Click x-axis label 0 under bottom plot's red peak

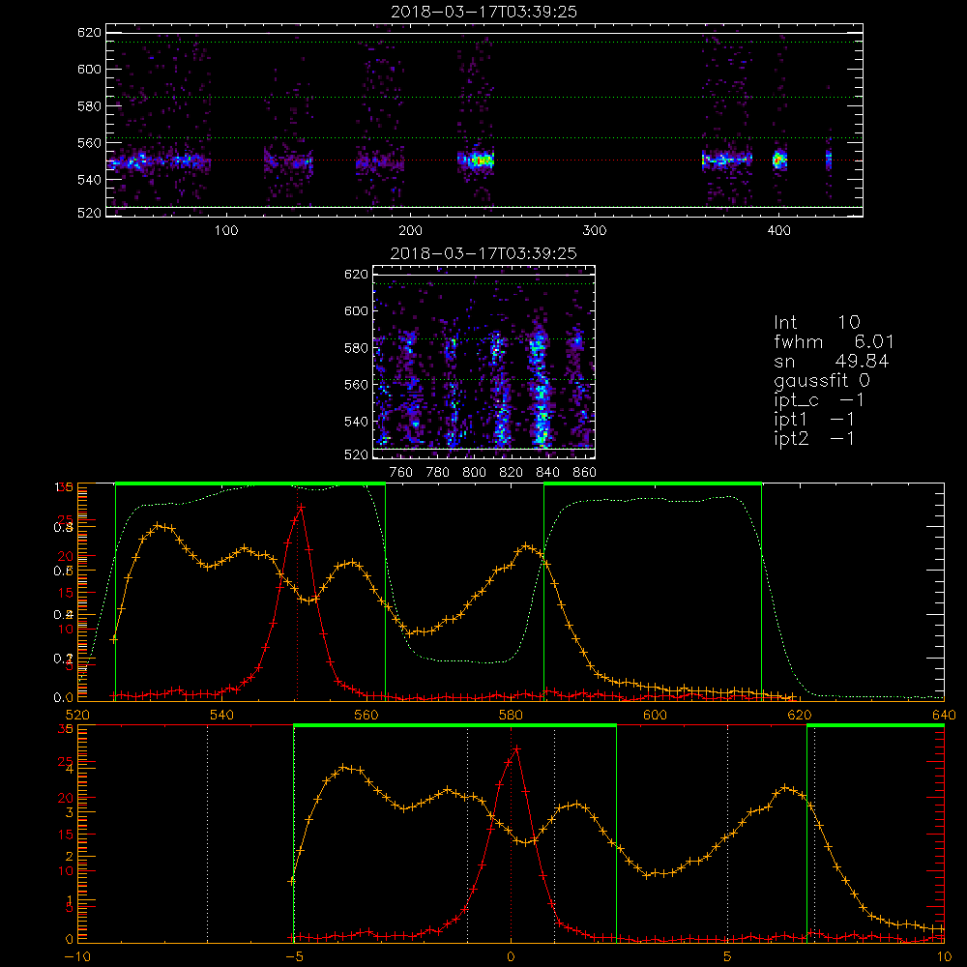[511, 957]
